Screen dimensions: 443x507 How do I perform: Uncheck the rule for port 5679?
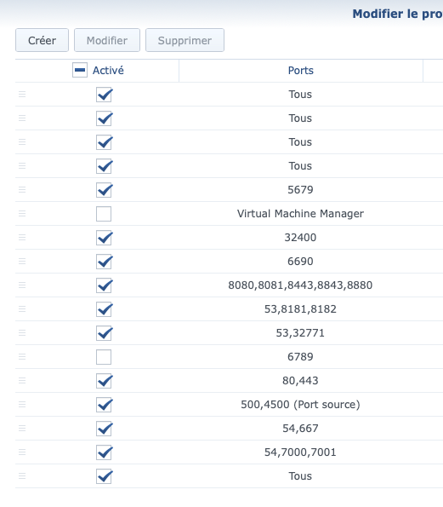(104, 190)
